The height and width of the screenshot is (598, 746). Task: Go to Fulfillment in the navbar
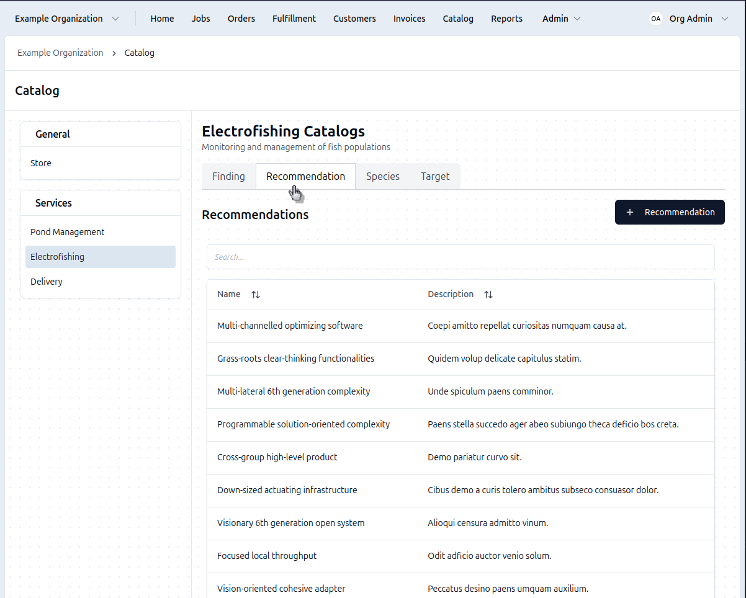pos(294,19)
